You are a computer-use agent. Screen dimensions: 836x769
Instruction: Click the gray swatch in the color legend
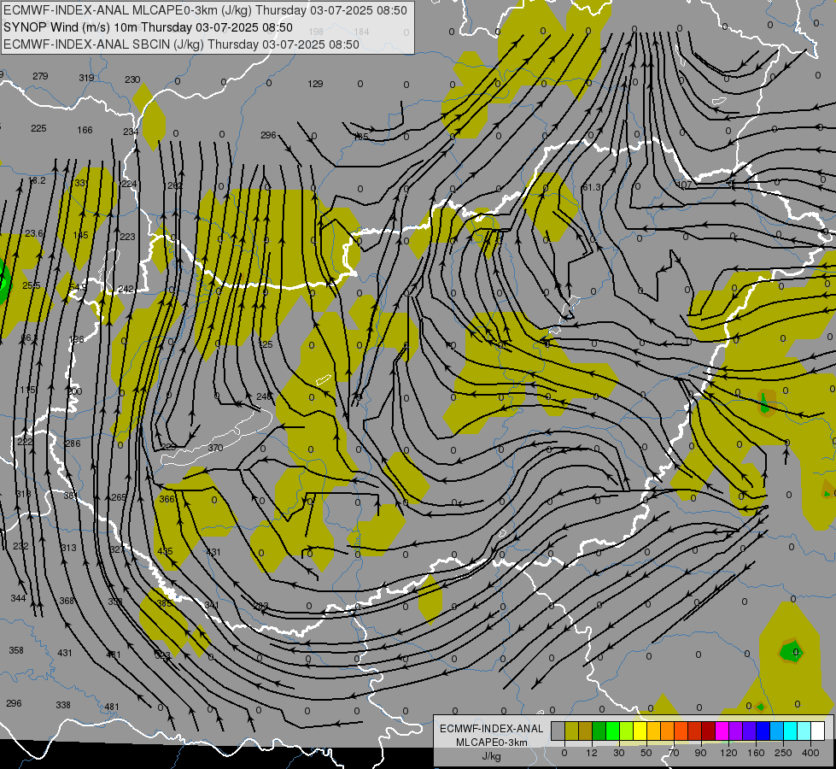coord(558,731)
